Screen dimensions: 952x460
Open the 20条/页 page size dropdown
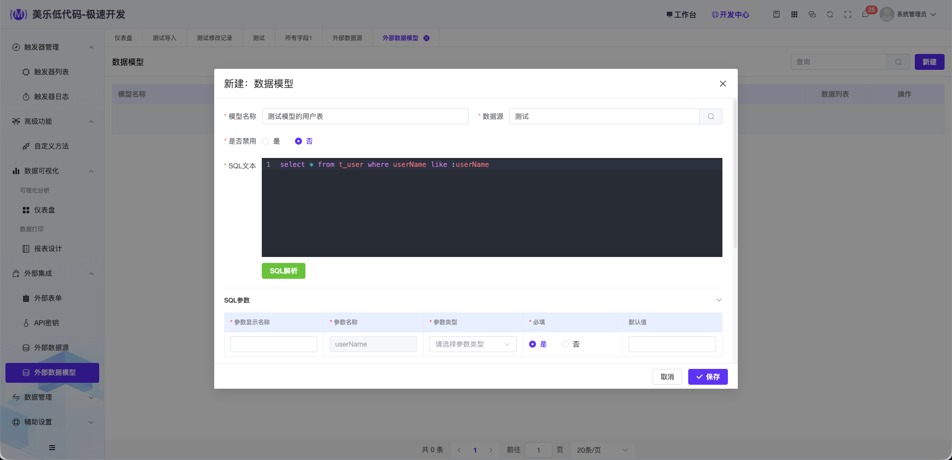602,450
